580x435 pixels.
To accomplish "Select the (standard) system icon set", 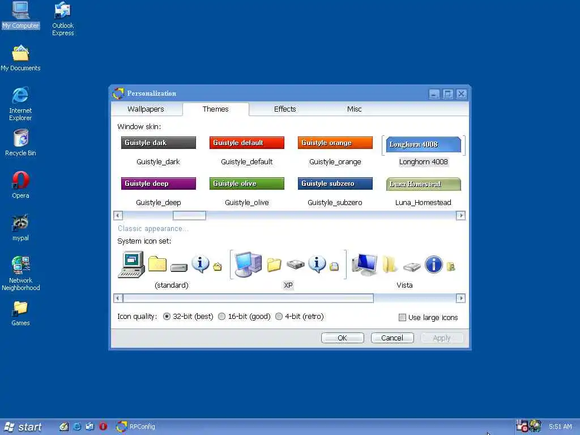I will [171, 270].
